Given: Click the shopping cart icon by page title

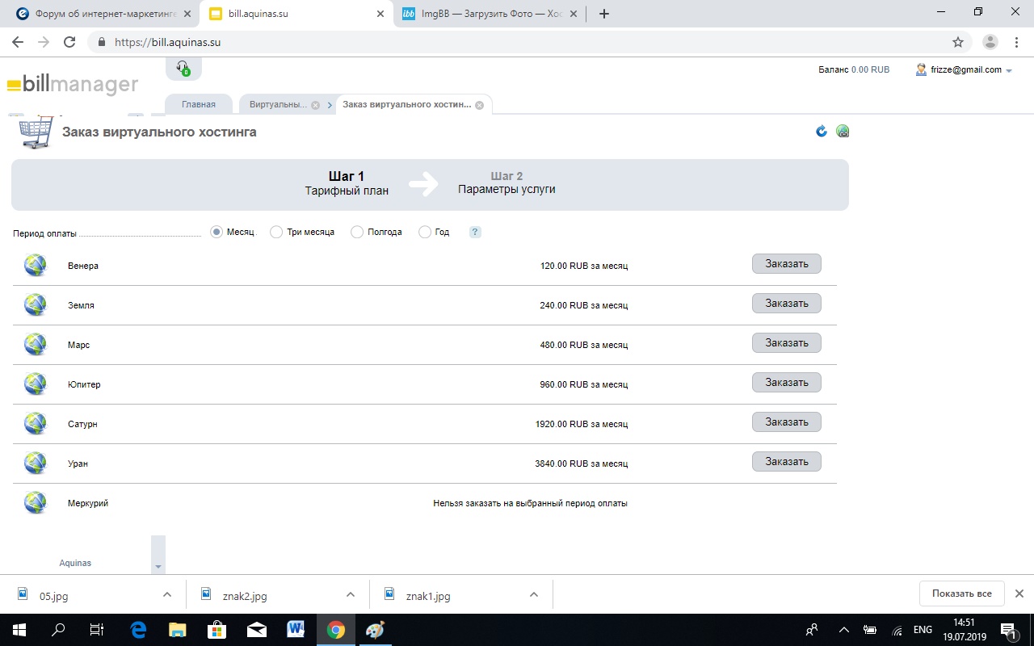Looking at the screenshot, I should (x=36, y=132).
